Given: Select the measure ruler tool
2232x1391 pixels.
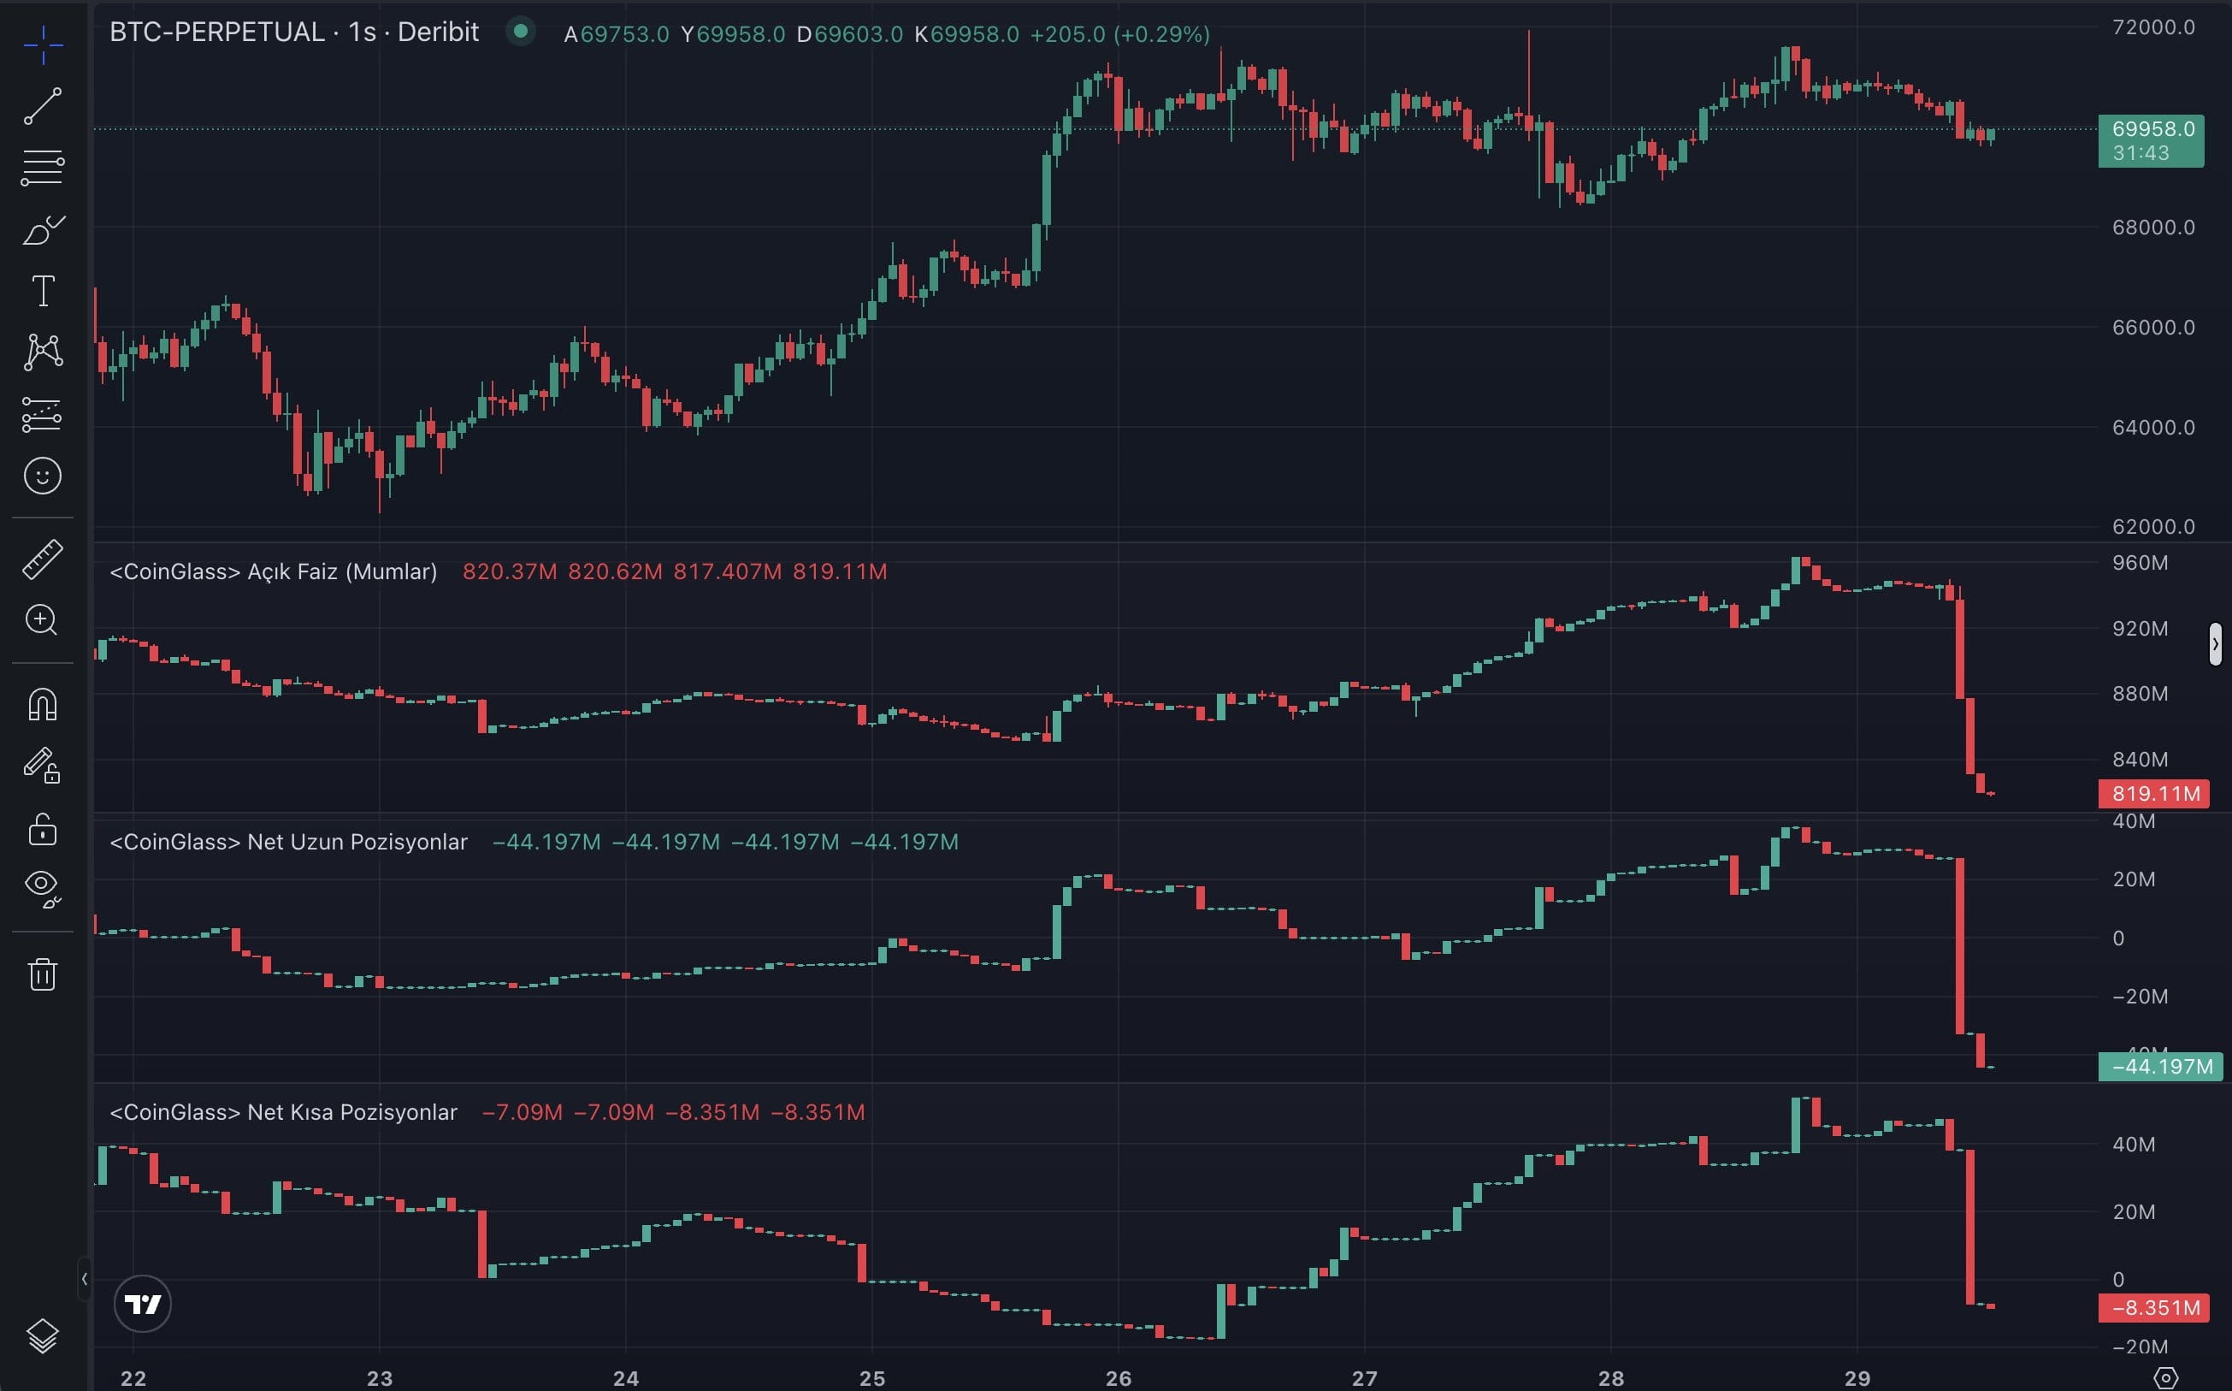Looking at the screenshot, I should click(x=44, y=559).
